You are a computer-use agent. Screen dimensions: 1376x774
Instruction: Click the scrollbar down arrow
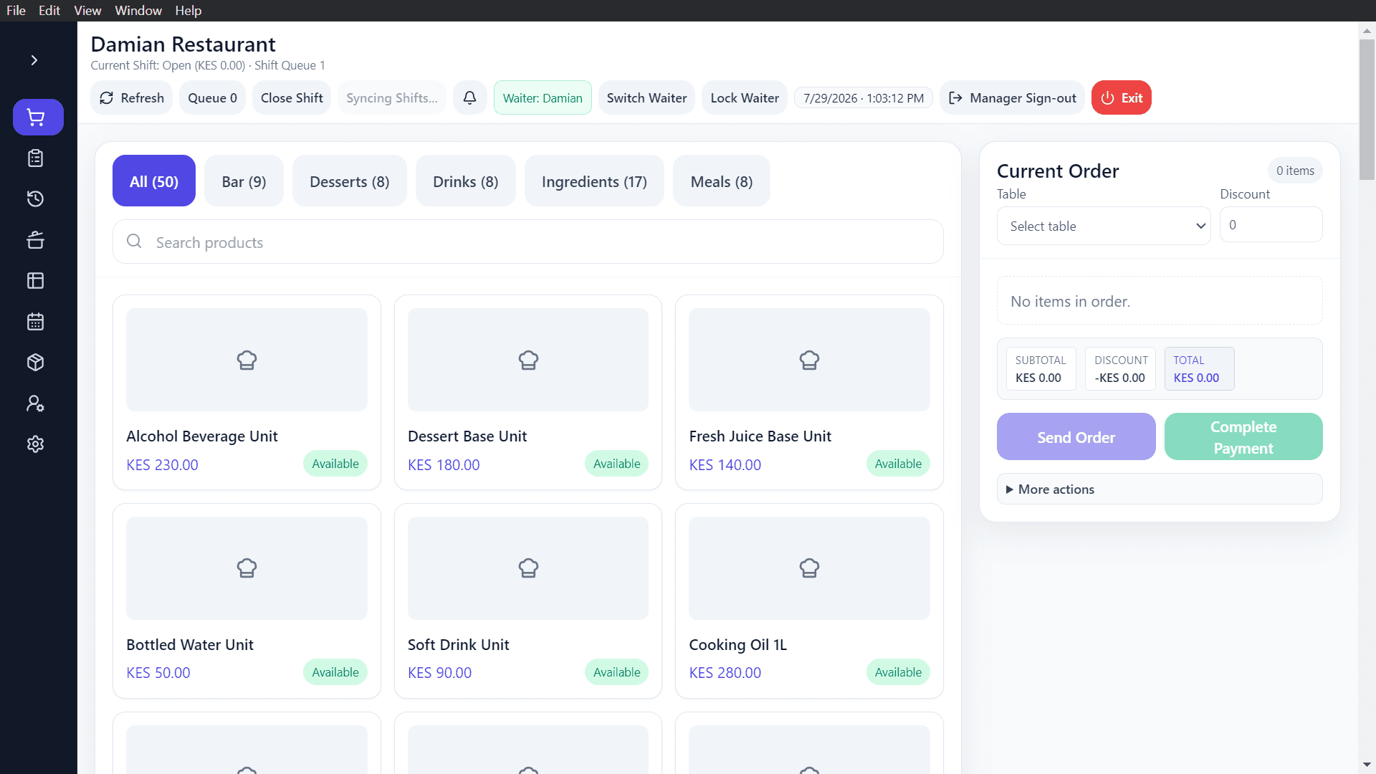(x=1367, y=765)
